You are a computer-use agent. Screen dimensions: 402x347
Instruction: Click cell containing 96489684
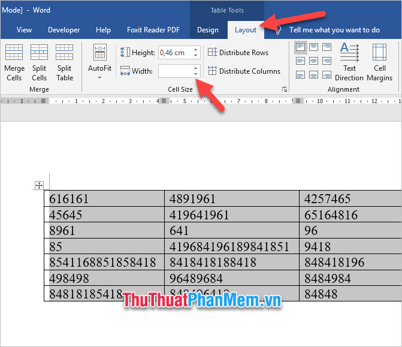(232, 277)
